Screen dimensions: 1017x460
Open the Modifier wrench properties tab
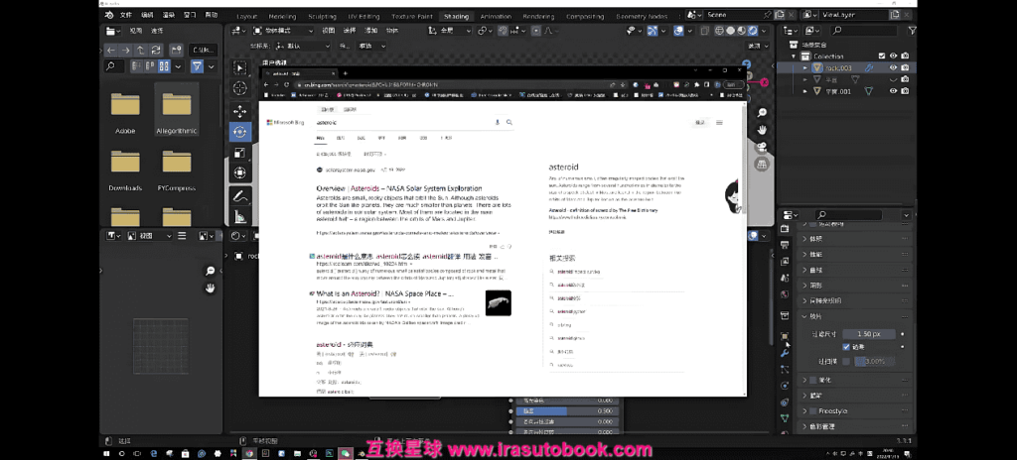pos(785,353)
